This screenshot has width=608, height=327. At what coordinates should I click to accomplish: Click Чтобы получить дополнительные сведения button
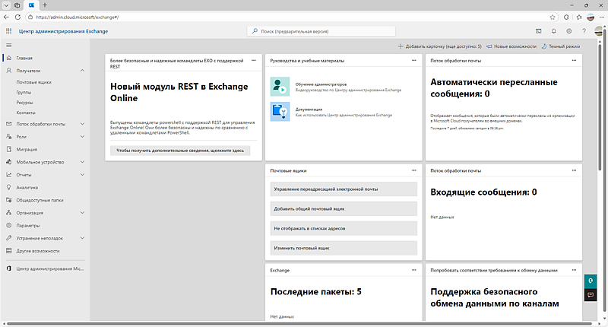pos(180,151)
